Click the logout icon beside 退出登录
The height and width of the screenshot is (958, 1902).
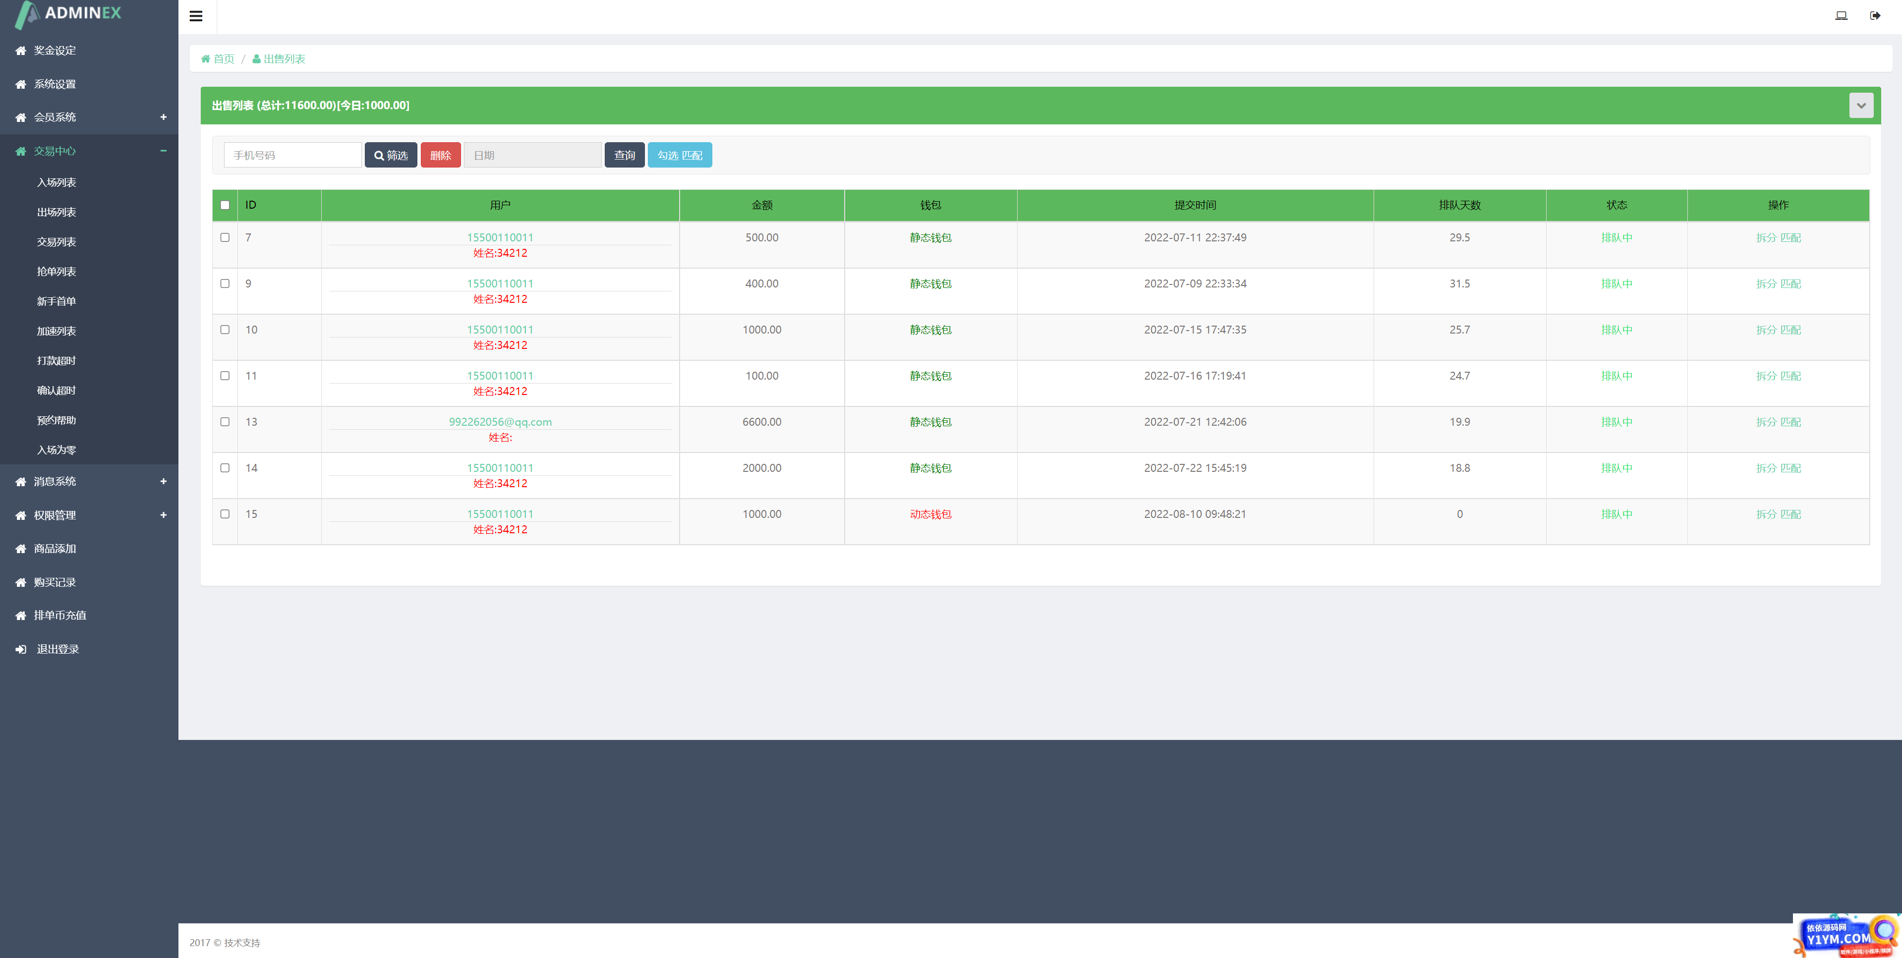coord(21,650)
